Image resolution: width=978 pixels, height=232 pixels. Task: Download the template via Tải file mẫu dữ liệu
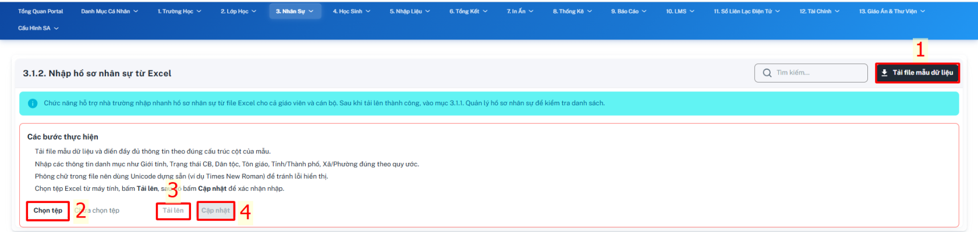click(917, 73)
